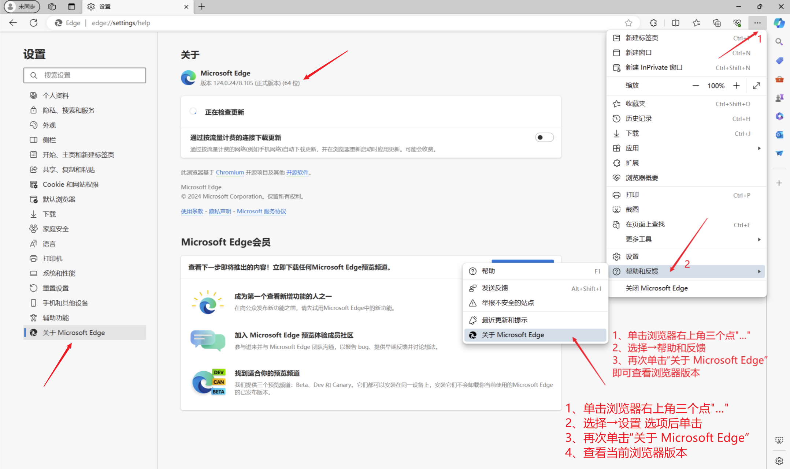
Task: Open workspaces icon in title bar
Action: (52, 7)
